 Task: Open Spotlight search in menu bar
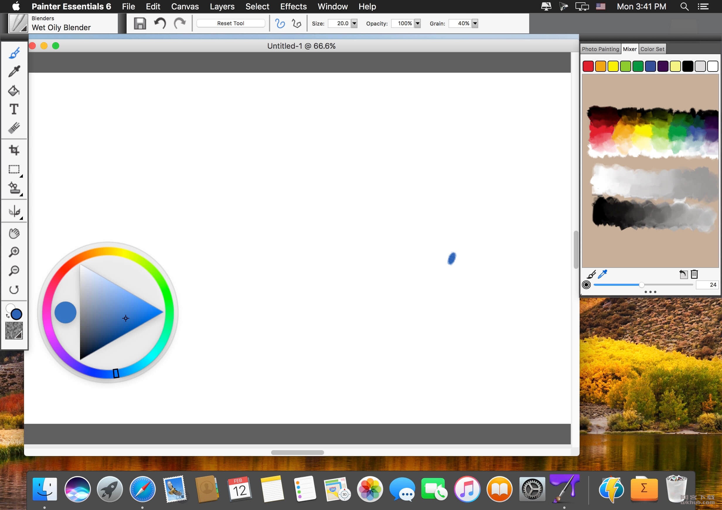(x=684, y=6)
